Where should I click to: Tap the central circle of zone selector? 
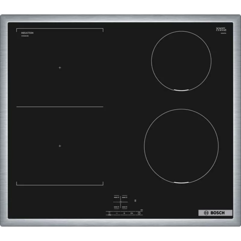click(120, 202)
